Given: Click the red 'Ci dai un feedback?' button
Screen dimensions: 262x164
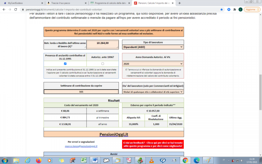Looking at the screenshot, I should tap(153, 144).
